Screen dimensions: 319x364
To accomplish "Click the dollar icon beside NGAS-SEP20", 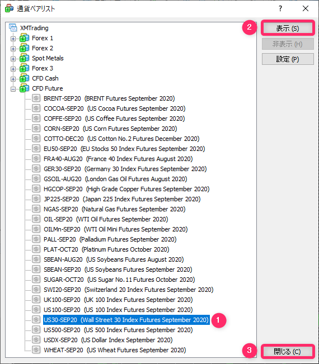I will 36,209.
